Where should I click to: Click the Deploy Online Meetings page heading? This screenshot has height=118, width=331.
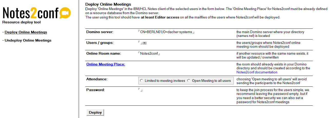coord(108,4)
